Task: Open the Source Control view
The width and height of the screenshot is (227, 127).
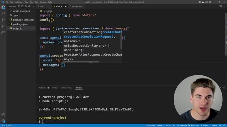Action: click(3, 20)
